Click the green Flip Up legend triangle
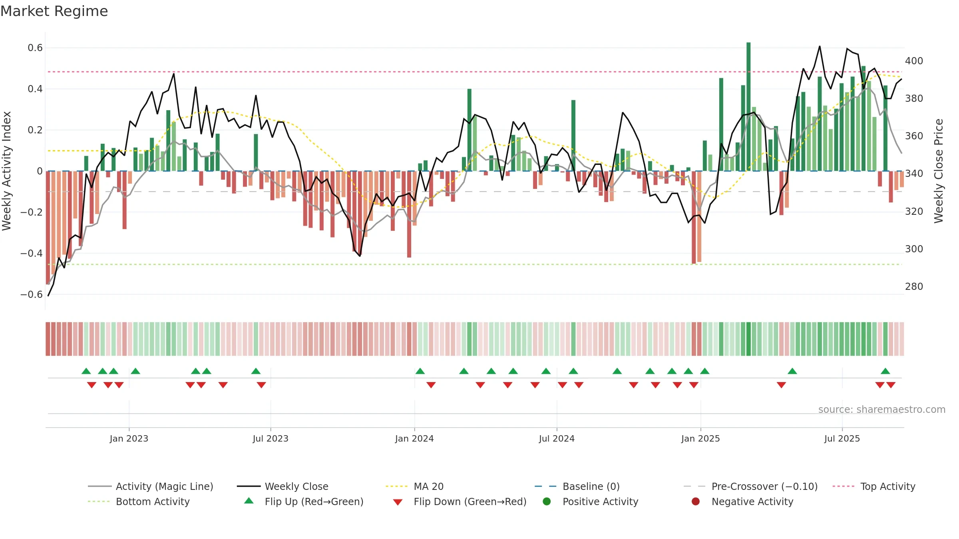The height and width of the screenshot is (539, 959). point(249,501)
